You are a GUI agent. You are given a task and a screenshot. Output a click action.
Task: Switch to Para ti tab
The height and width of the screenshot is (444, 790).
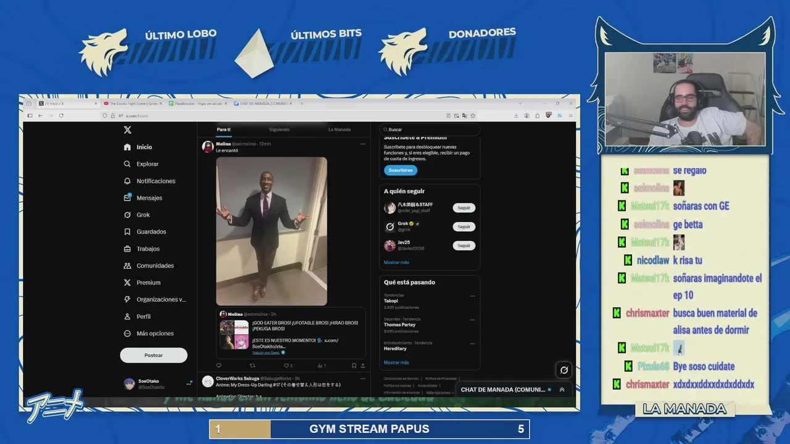223,129
